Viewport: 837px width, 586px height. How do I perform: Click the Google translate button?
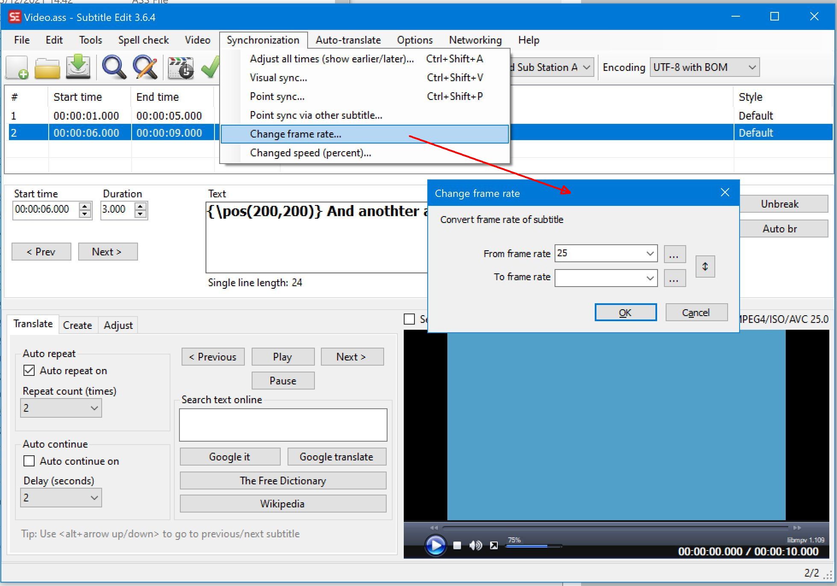(x=336, y=457)
